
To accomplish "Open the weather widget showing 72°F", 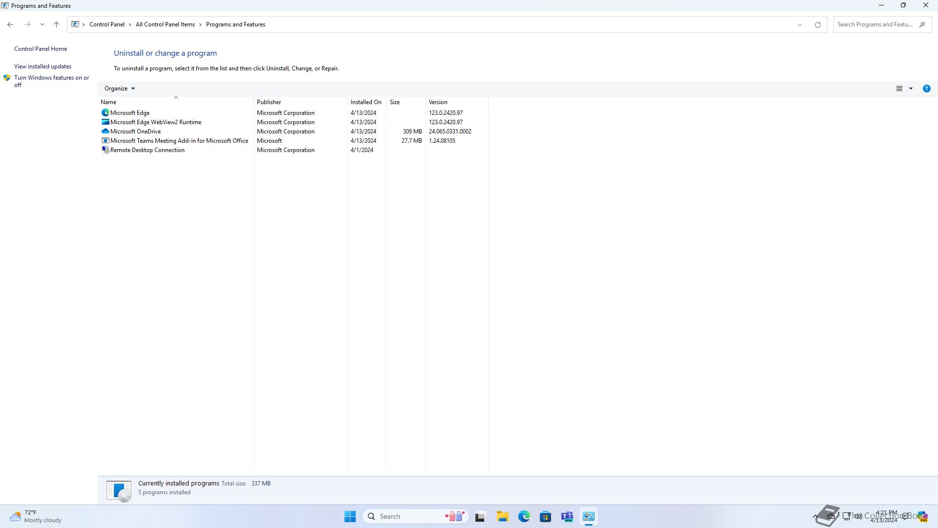I will [36, 516].
